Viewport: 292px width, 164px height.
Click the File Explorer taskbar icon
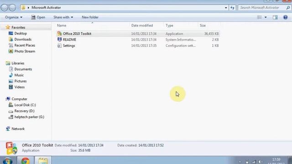coord(43,161)
